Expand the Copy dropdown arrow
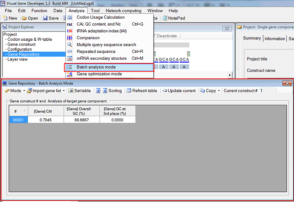 pyautogui.click(x=219, y=91)
